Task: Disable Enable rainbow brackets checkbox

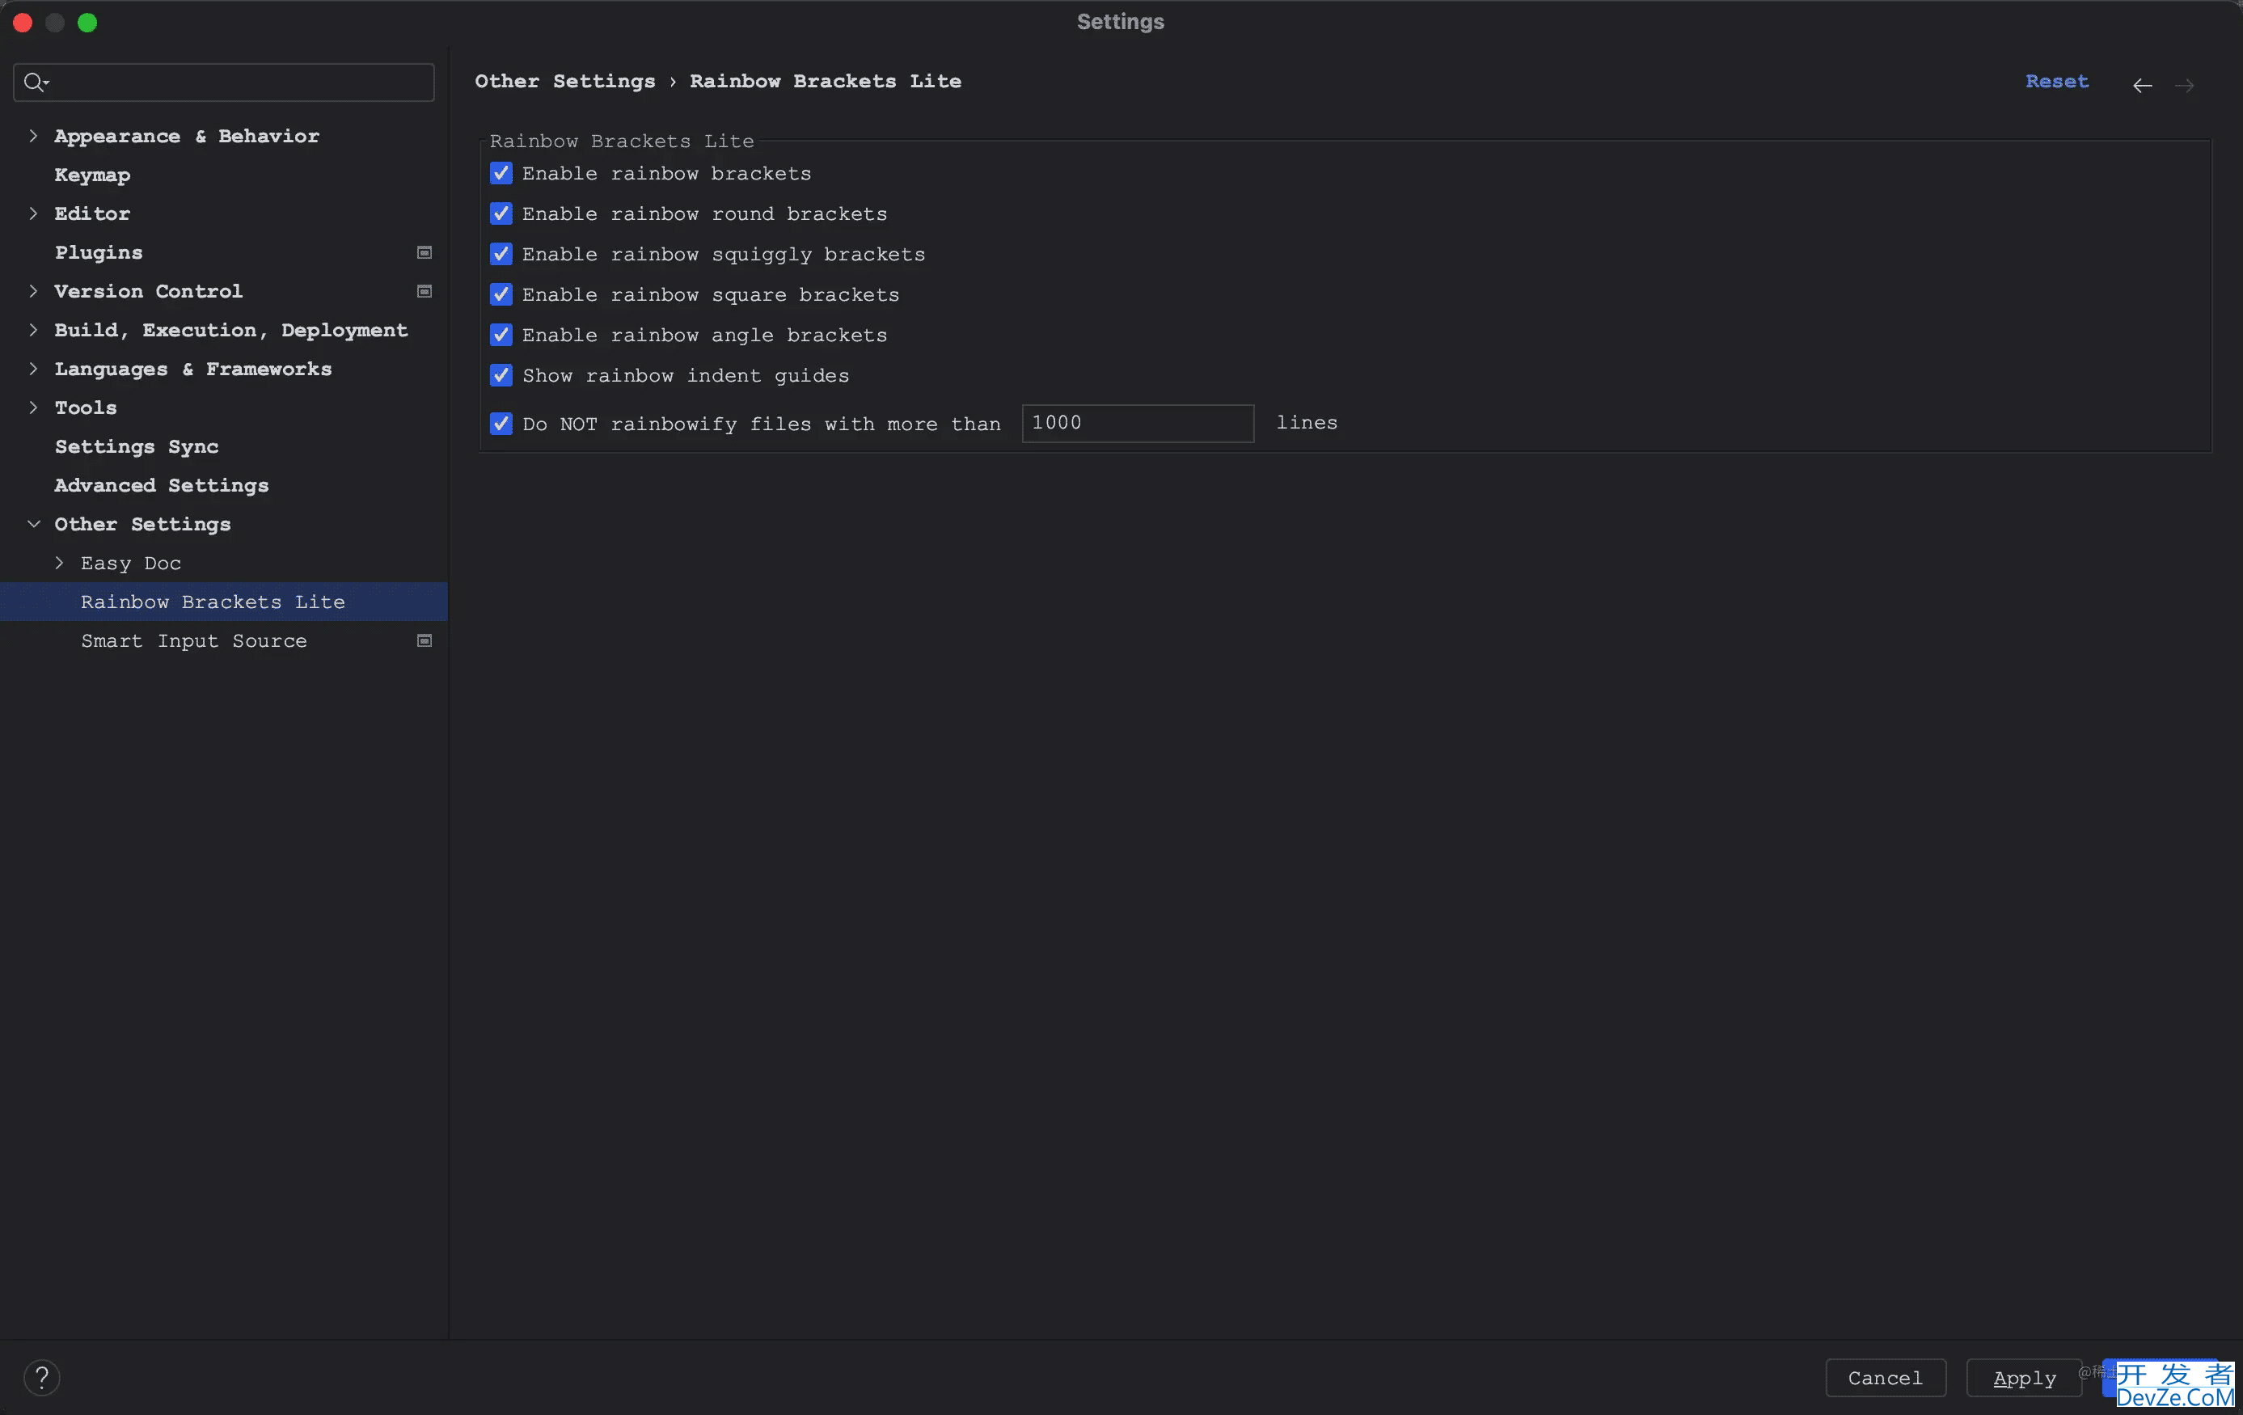Action: click(x=501, y=173)
